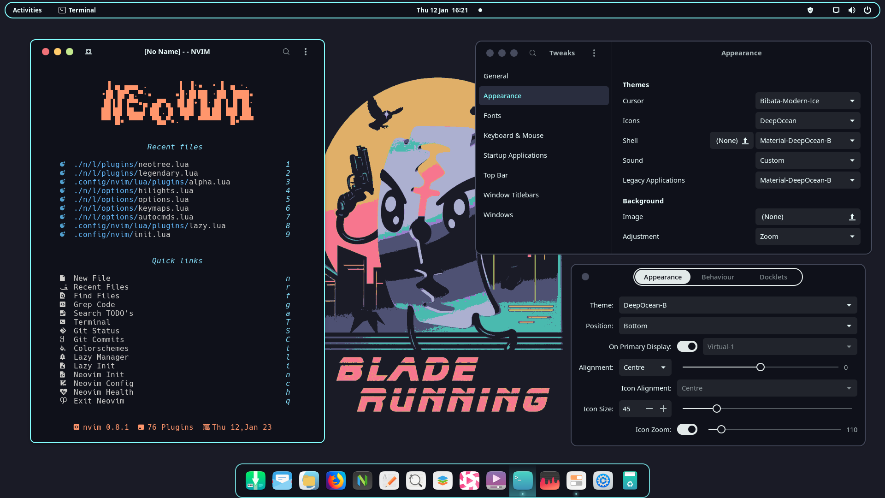Screen dimensions: 885x498
Task: Open the document viewer magnifier icon in the dock
Action: pyautogui.click(x=416, y=480)
